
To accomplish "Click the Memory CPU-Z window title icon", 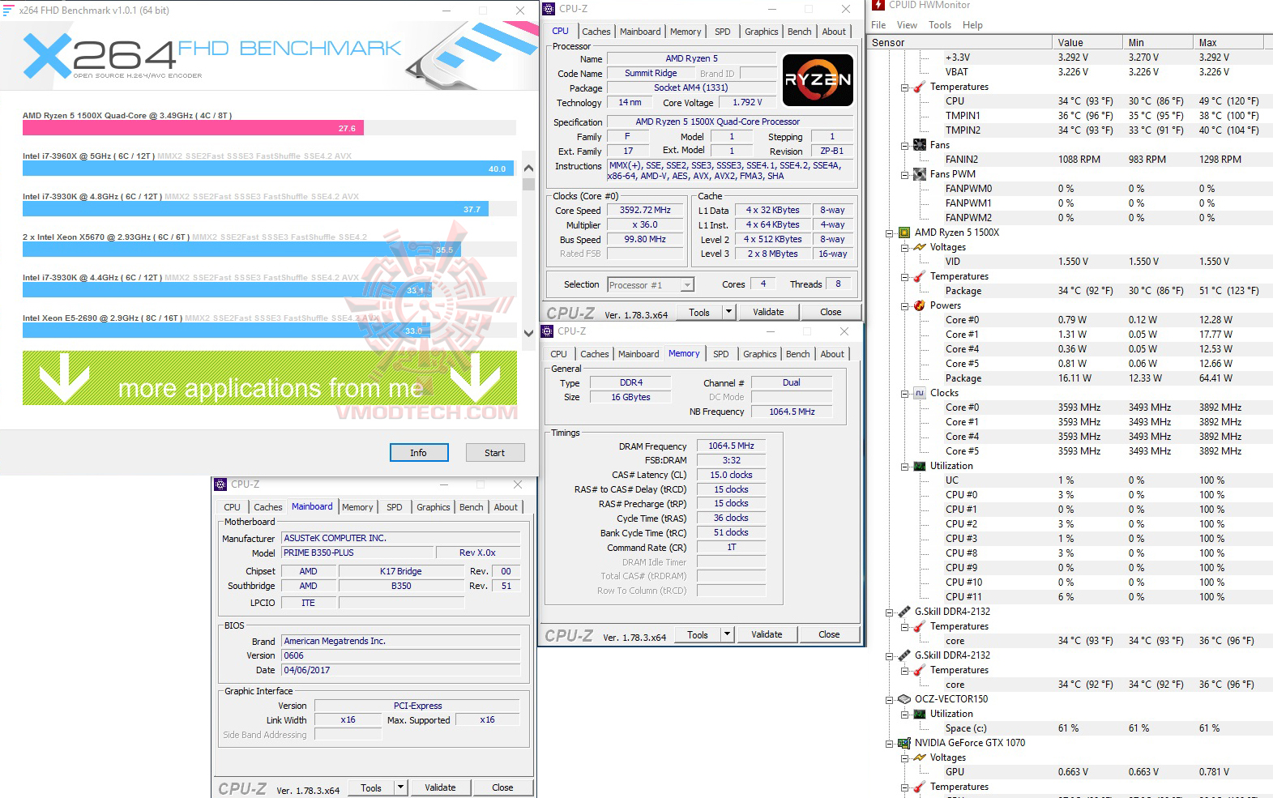I will (x=548, y=331).
